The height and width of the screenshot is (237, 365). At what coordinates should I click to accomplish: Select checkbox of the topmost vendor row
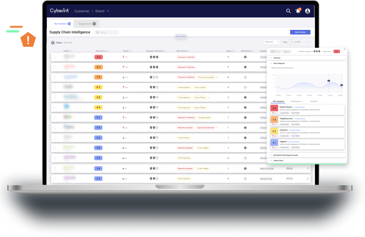coord(55,57)
